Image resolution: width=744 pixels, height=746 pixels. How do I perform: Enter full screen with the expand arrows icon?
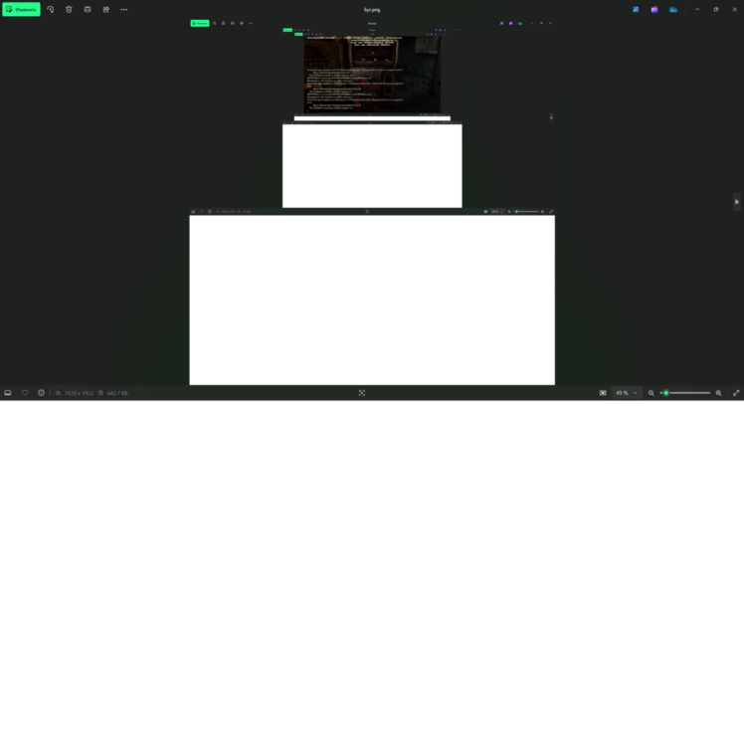[736, 393]
